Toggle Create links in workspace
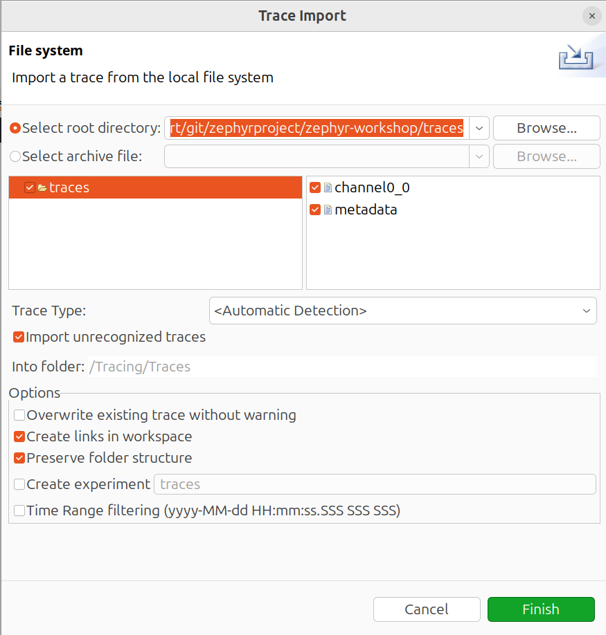606x635 pixels. pyautogui.click(x=19, y=437)
